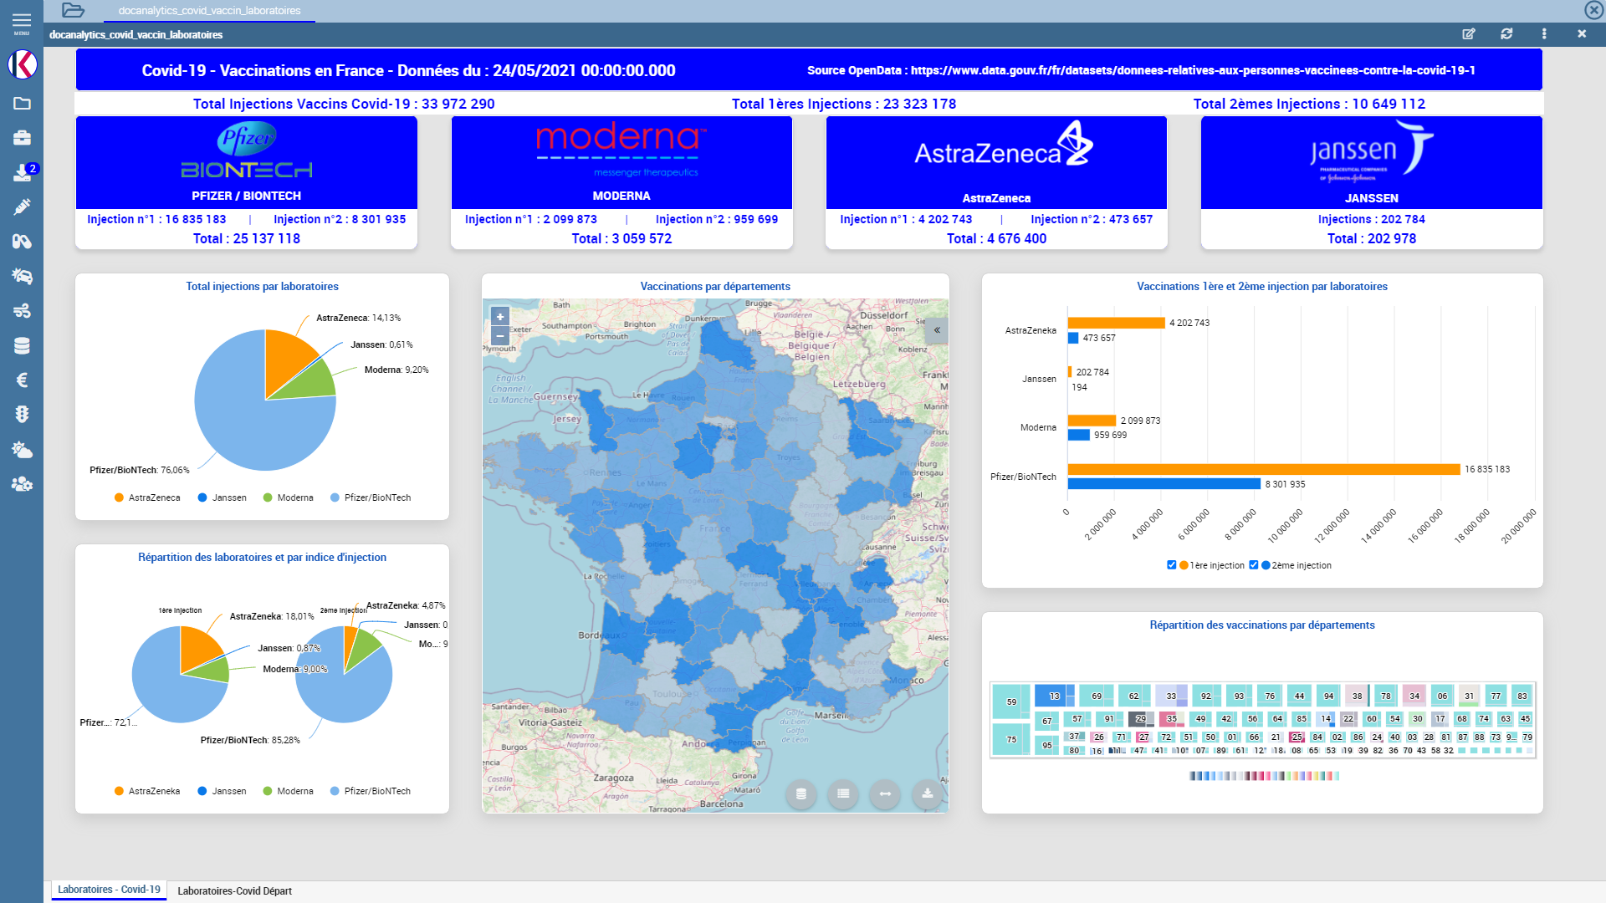The image size is (1606, 903).
Task: Click the Moderna logo card
Action: coord(621,162)
